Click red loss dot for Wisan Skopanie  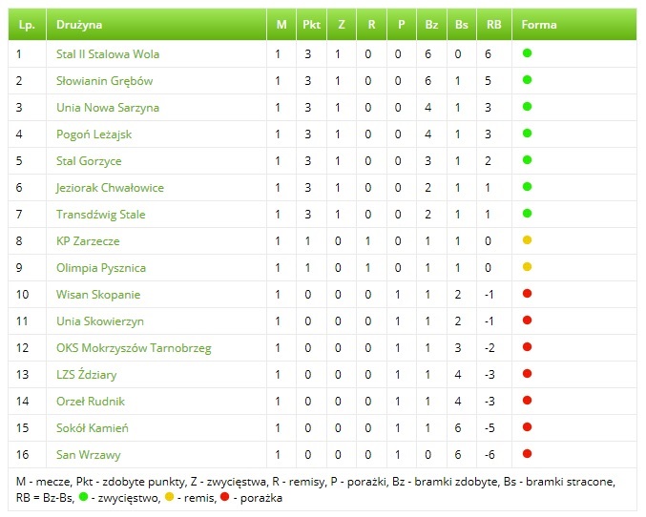(x=527, y=294)
